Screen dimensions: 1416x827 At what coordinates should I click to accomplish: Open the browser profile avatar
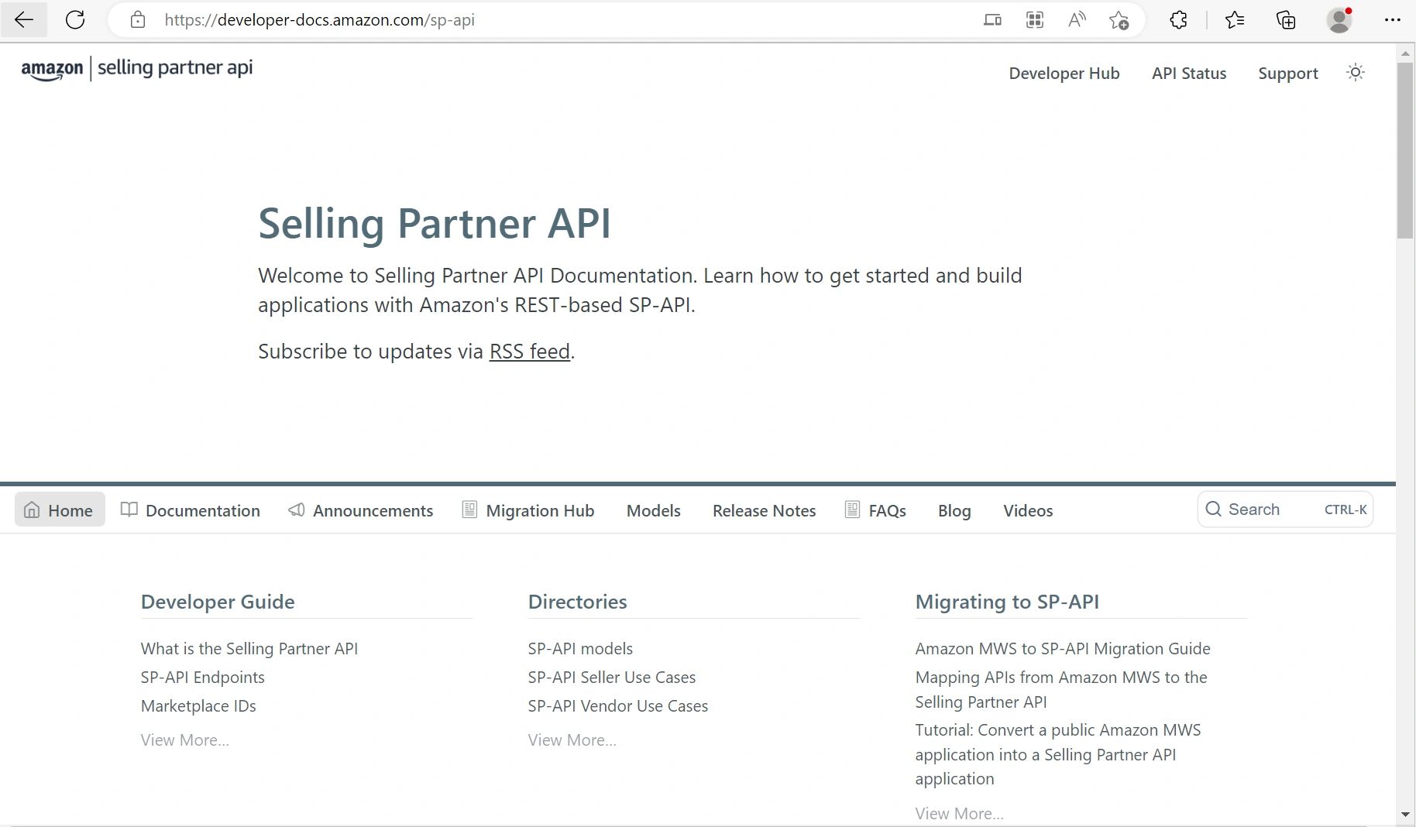(x=1339, y=20)
